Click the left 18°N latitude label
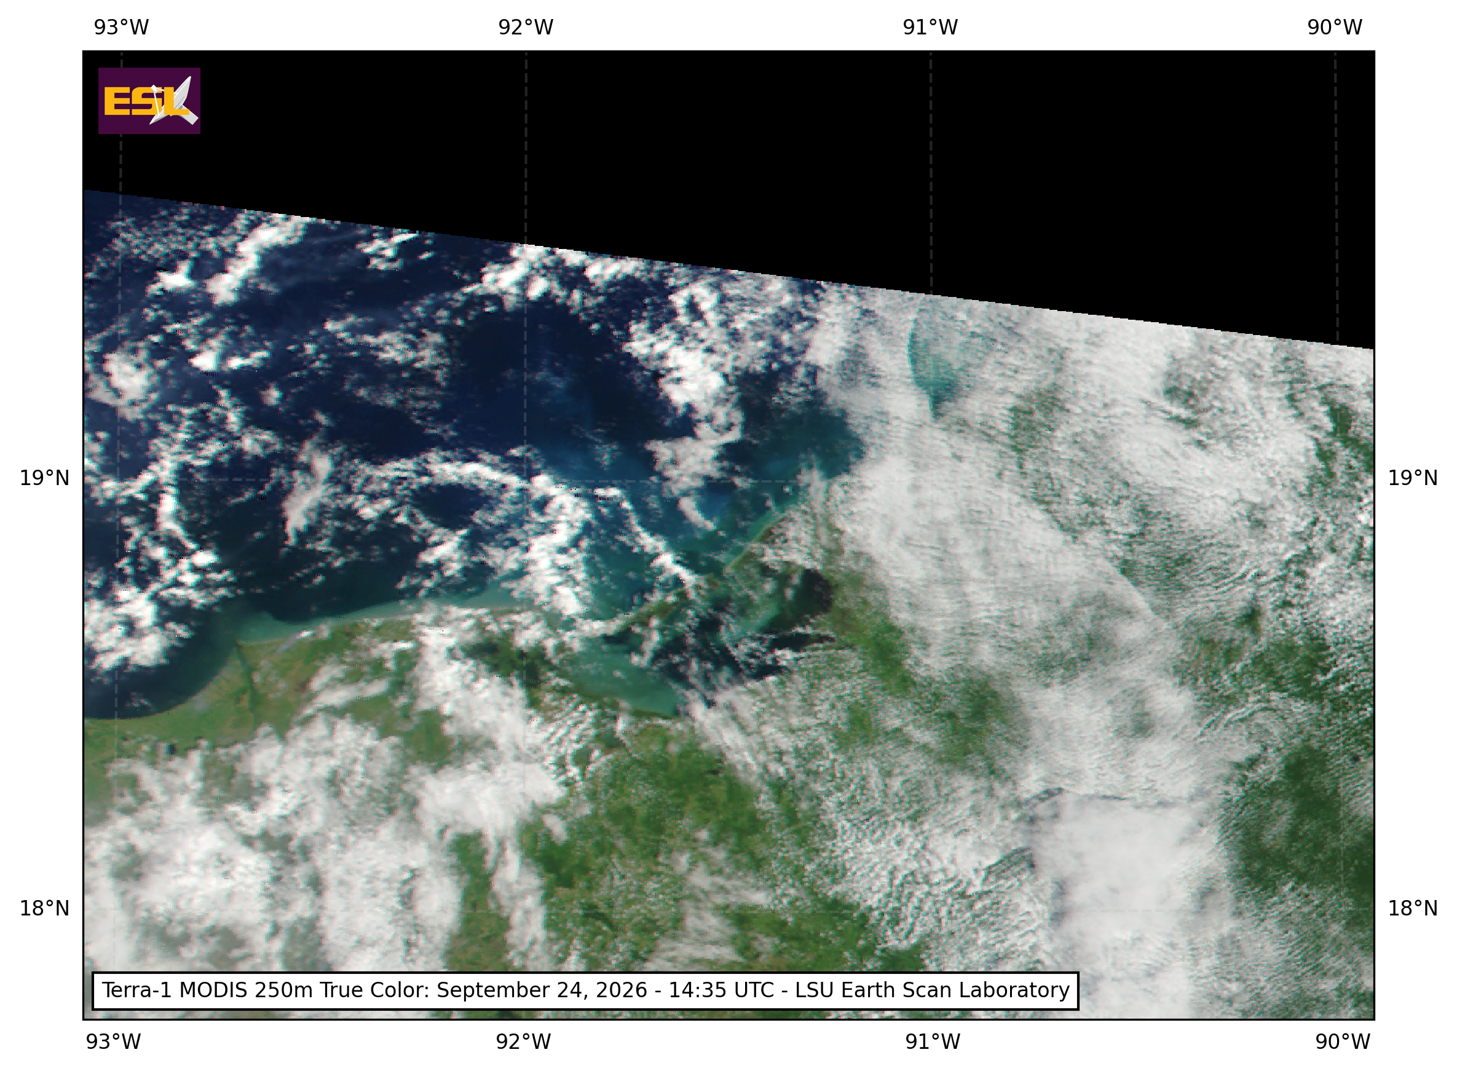Screen dimensions: 1457x1071 [44, 909]
